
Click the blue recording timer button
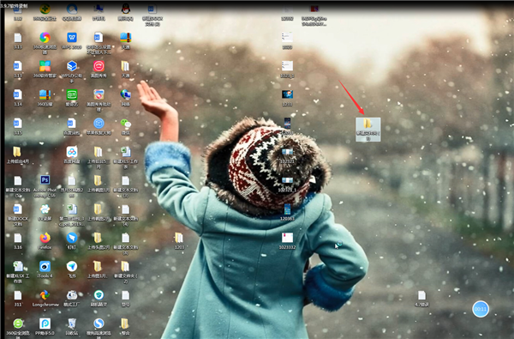coord(481,309)
